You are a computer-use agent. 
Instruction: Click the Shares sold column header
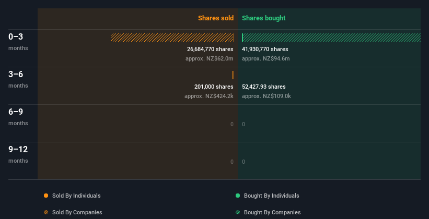tap(216, 18)
